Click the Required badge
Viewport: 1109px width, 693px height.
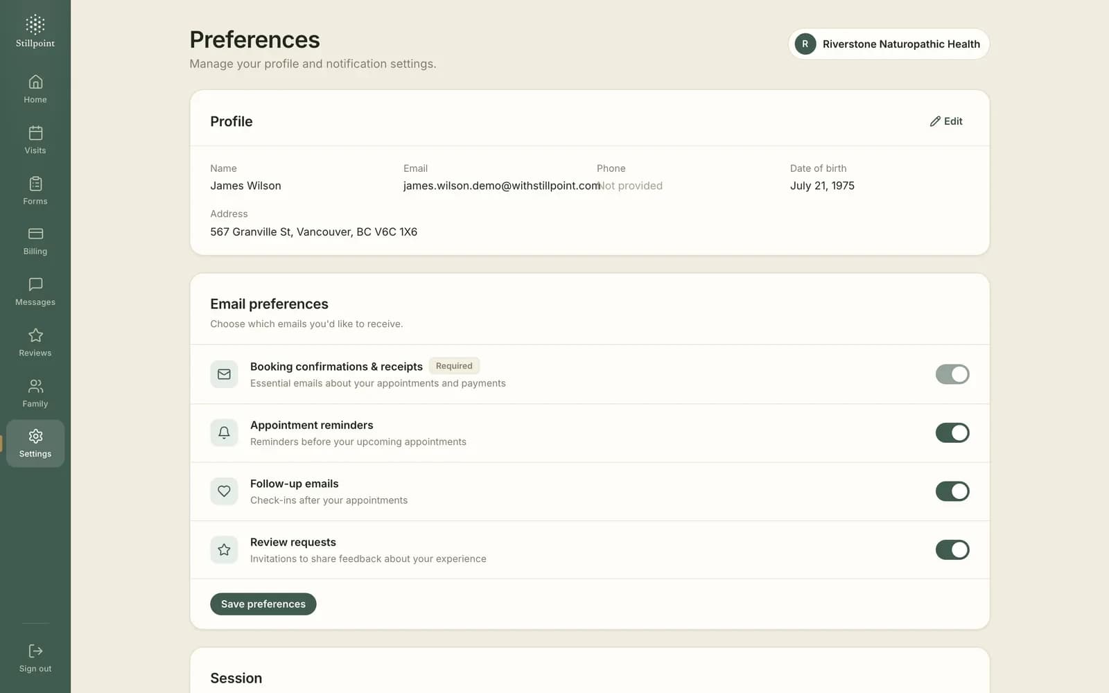pyautogui.click(x=454, y=366)
